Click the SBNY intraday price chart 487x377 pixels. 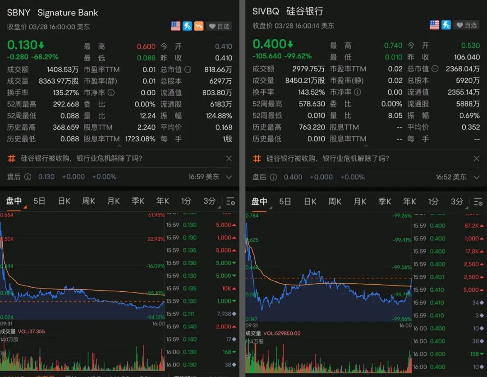tap(83, 267)
